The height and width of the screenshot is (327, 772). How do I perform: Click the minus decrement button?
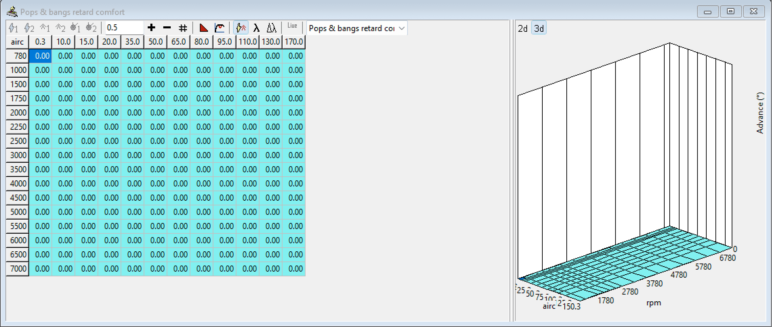click(167, 28)
